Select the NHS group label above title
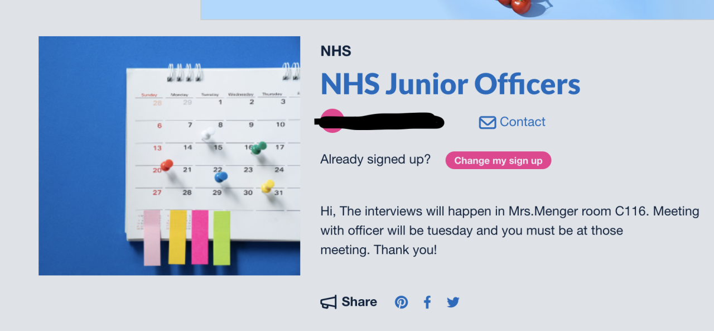The width and height of the screenshot is (714, 331). click(x=336, y=51)
